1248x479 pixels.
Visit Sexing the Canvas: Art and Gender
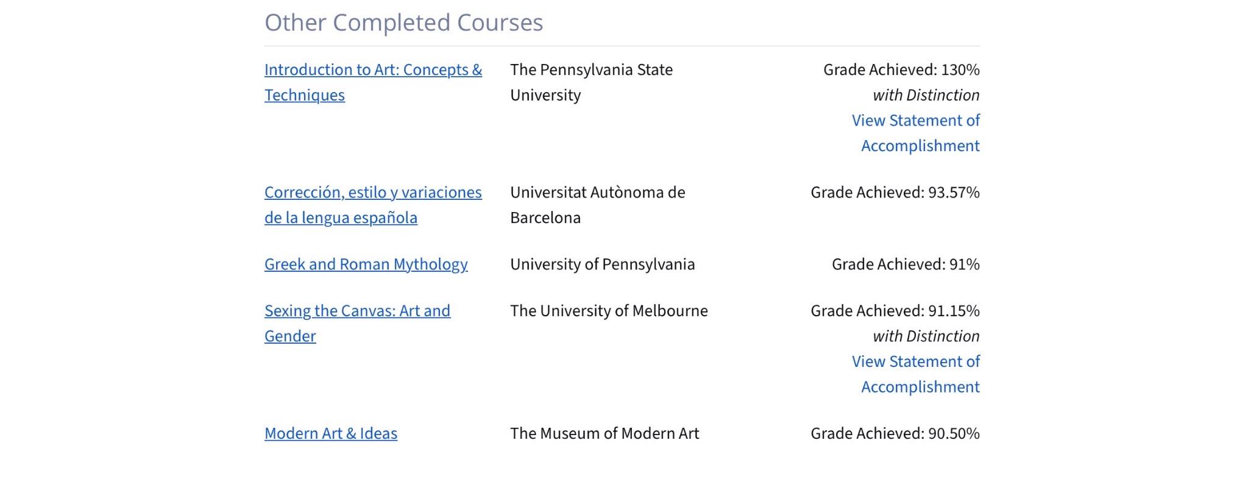(x=357, y=311)
